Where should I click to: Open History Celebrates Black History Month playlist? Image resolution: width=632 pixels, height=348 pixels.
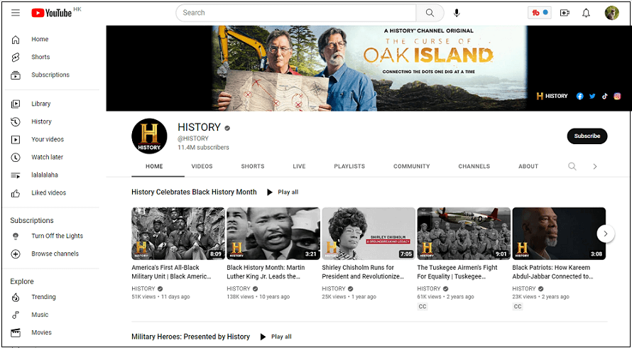194,192
